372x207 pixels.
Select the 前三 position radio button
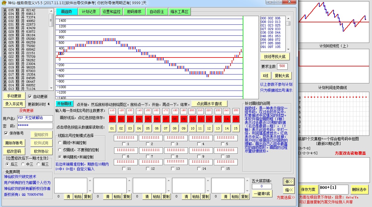(38, 164)
